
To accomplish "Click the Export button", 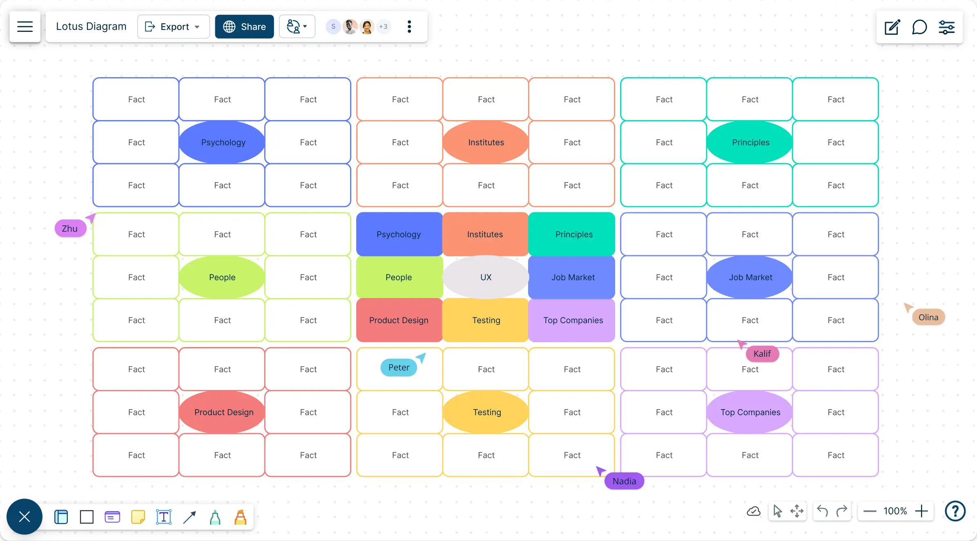I will coord(170,27).
